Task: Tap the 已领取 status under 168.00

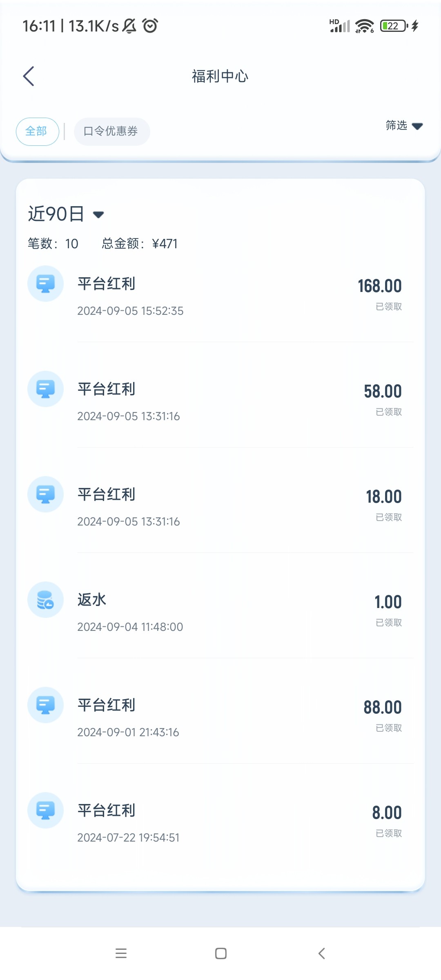Action: pos(389,307)
